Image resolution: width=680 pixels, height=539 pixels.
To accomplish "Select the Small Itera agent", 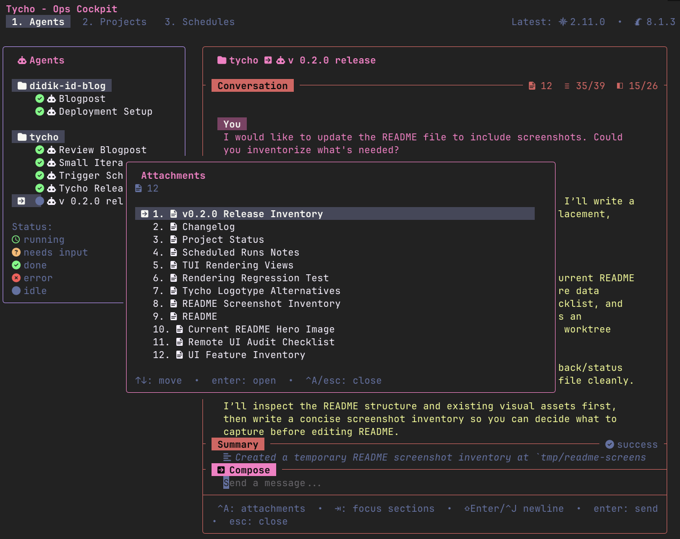I will coord(91,163).
